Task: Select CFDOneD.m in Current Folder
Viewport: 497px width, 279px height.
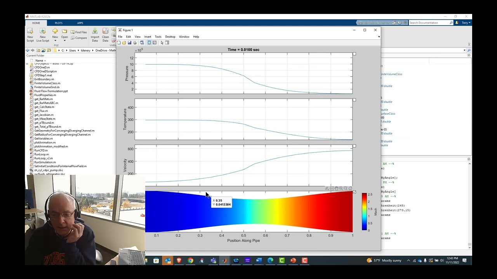Action: 42,67
